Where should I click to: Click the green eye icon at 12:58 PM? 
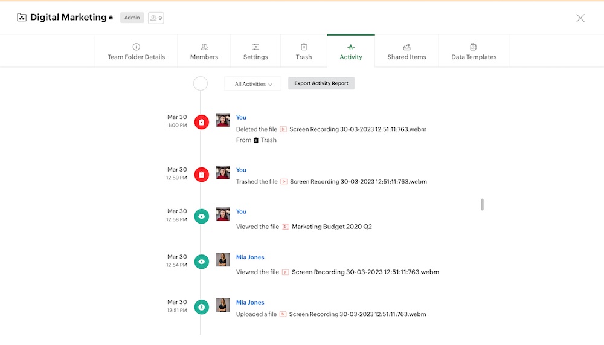tap(202, 216)
